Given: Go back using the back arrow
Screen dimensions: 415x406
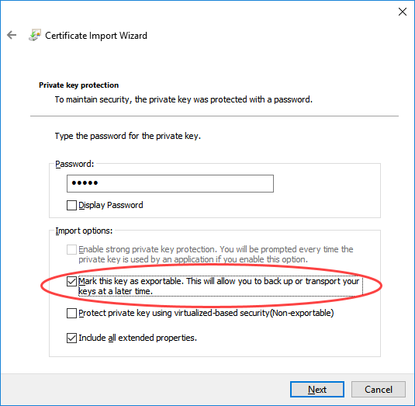Looking at the screenshot, I should [x=12, y=35].
